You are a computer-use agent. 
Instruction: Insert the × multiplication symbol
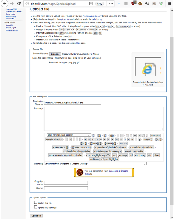109,140
